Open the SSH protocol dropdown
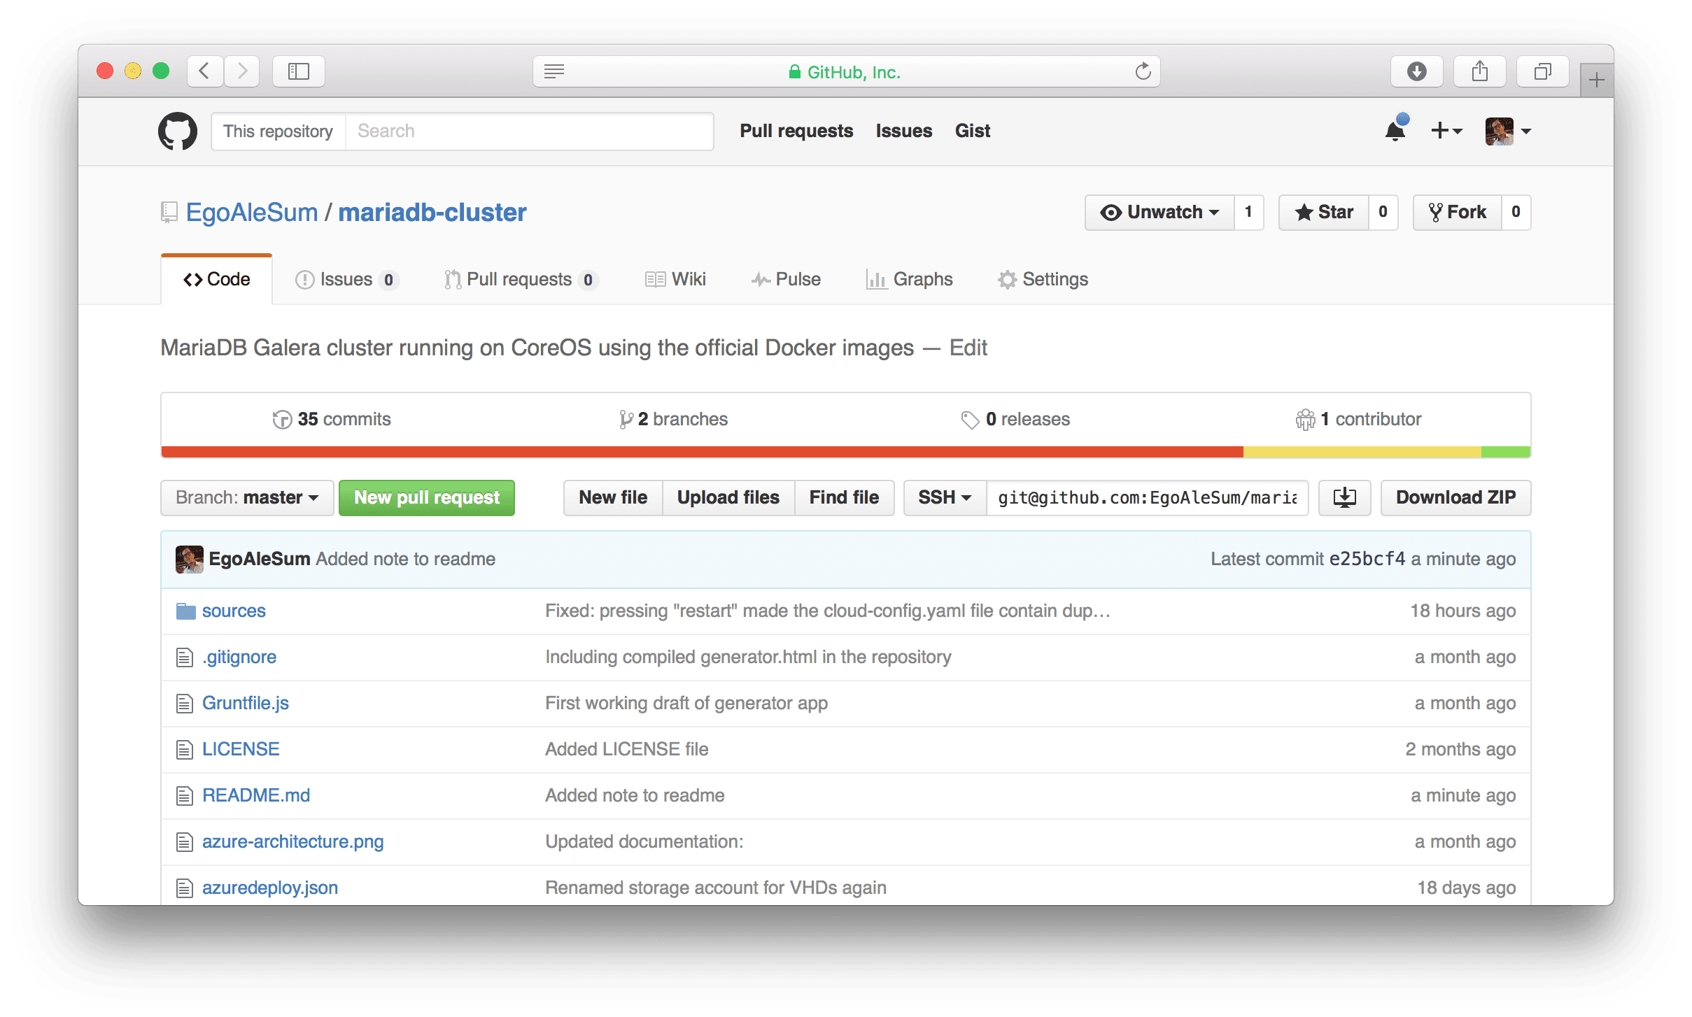The height and width of the screenshot is (1017, 1692). pyautogui.click(x=945, y=497)
